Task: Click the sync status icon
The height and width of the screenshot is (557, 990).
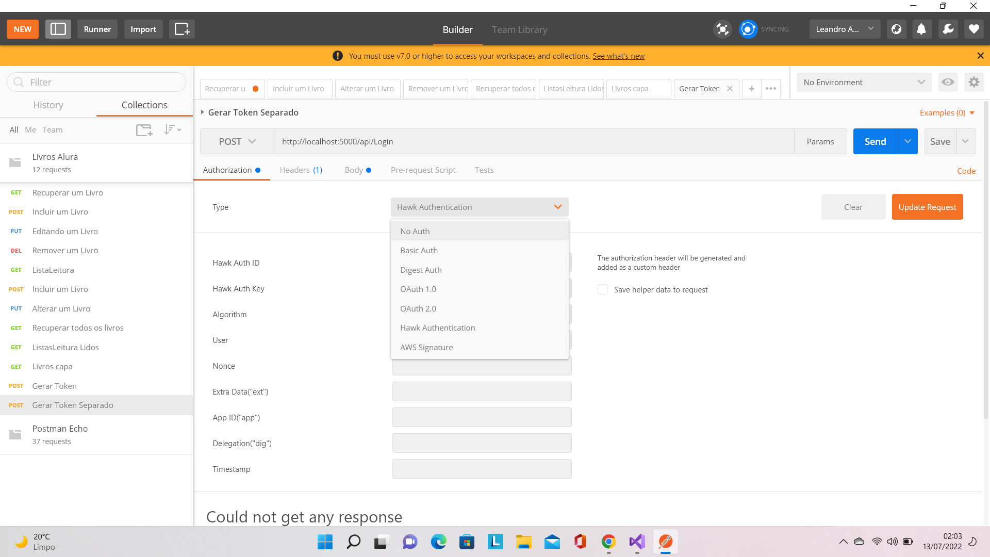Action: tap(748, 29)
